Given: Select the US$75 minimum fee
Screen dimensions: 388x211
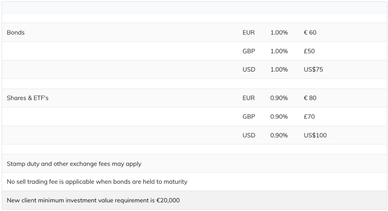Looking at the screenshot, I should tap(313, 70).
